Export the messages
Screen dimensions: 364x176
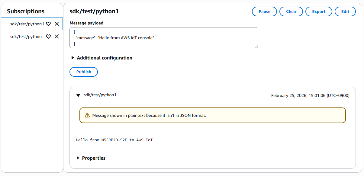tap(319, 11)
